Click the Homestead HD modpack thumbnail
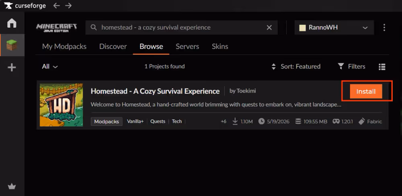The width and height of the screenshot is (402, 196). click(x=61, y=105)
